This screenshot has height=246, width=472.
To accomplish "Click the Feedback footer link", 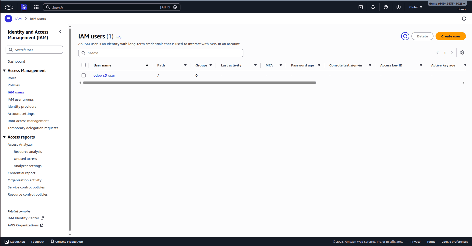I will click(x=38, y=242).
